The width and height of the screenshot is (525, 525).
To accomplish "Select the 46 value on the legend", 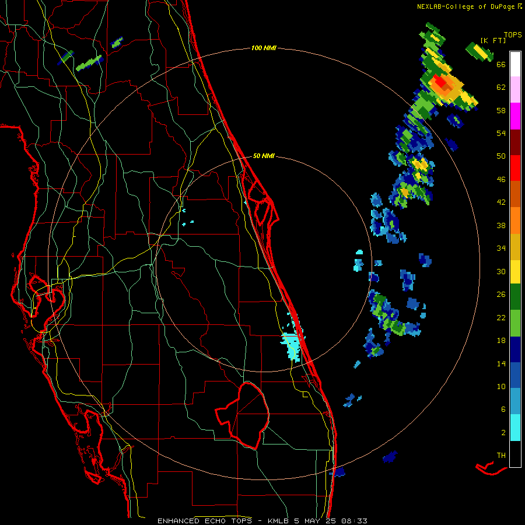I will 501,180.
